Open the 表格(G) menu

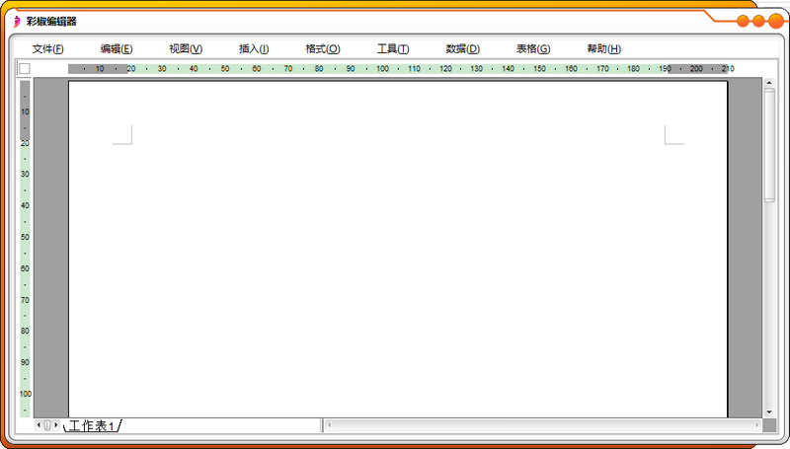[x=533, y=48]
